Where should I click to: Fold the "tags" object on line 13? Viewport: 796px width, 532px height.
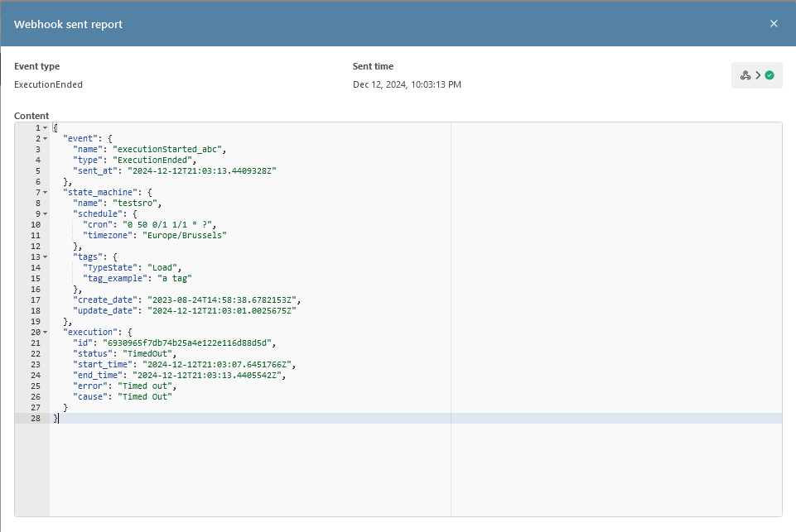(x=45, y=256)
